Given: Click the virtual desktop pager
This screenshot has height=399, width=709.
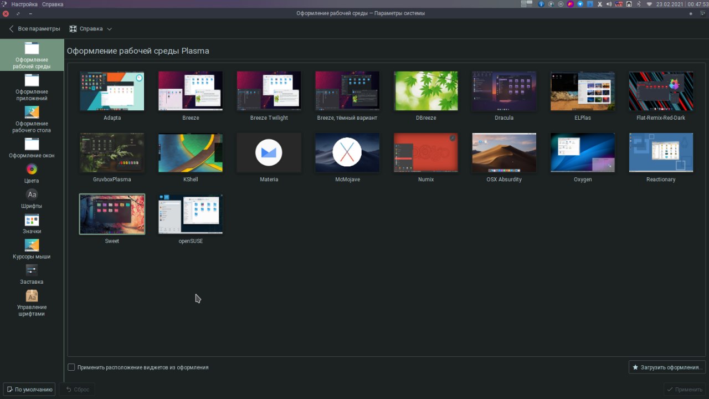Looking at the screenshot, I should [527, 4].
